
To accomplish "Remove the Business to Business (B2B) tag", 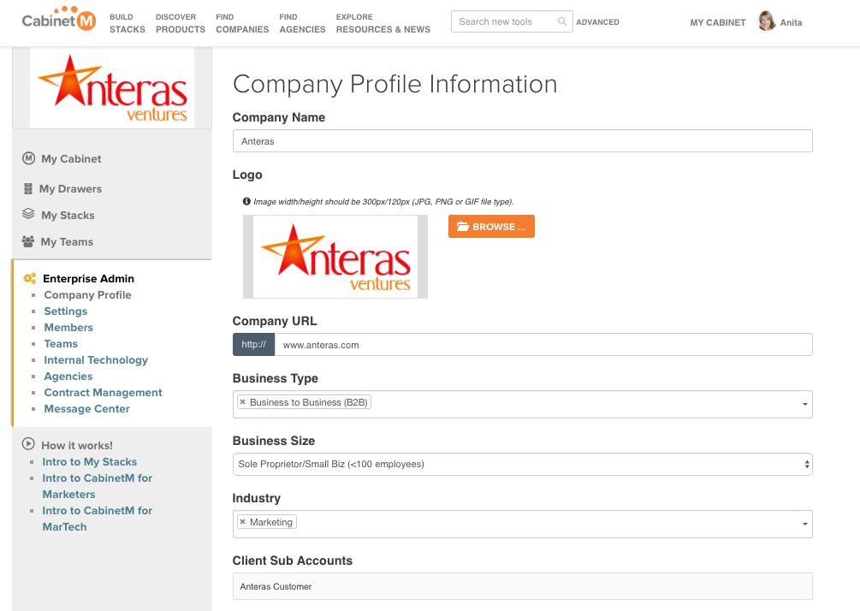I will coord(242,402).
